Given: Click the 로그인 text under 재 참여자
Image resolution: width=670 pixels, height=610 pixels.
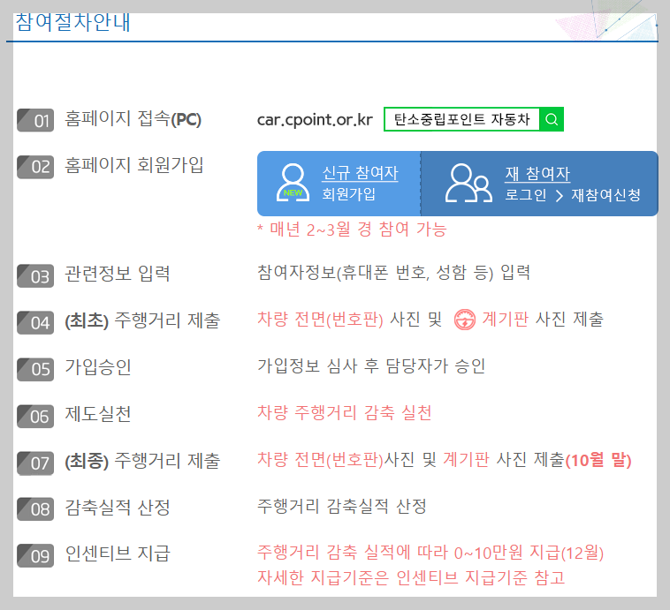Looking at the screenshot, I should [526, 195].
